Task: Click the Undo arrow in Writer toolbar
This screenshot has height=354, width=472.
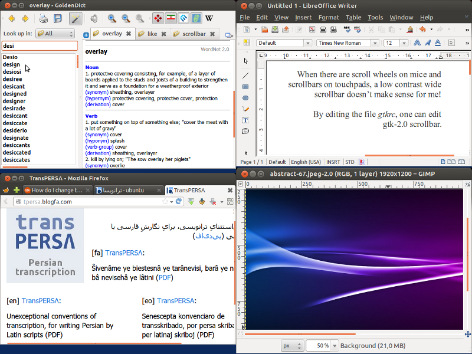Action: click(x=422, y=29)
